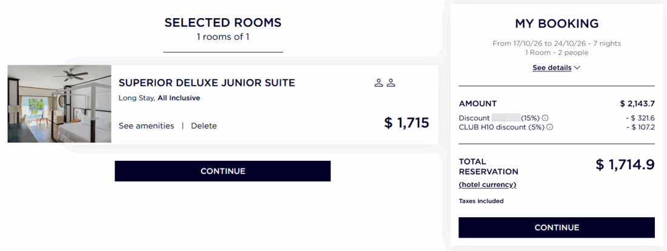The image size is (667, 251).
Task: Open info icon beside CLUB H10 discount
Action: 551,128
